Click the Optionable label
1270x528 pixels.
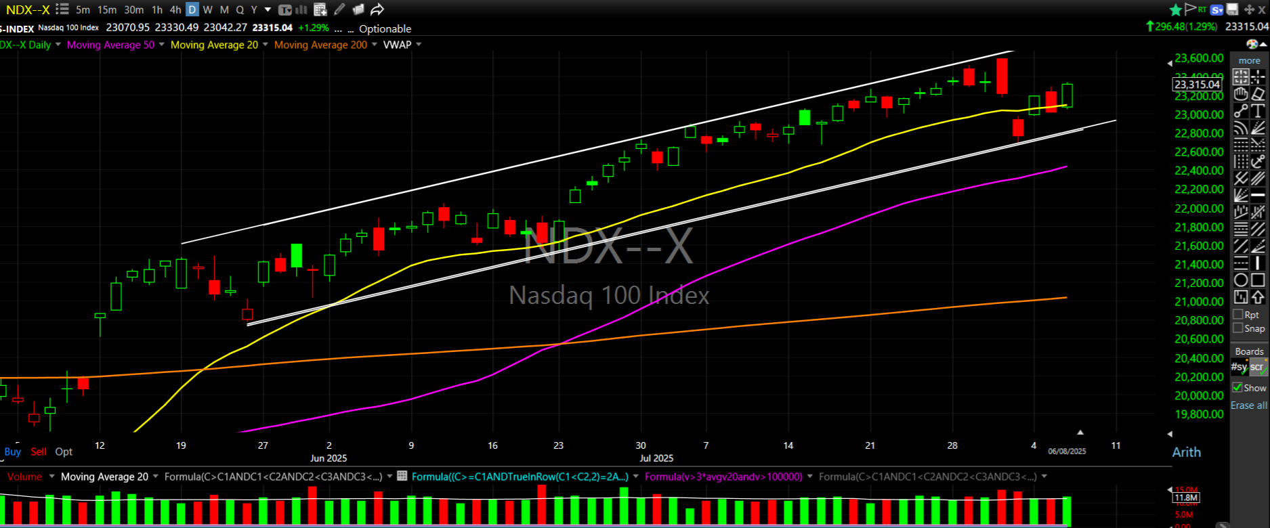(385, 28)
